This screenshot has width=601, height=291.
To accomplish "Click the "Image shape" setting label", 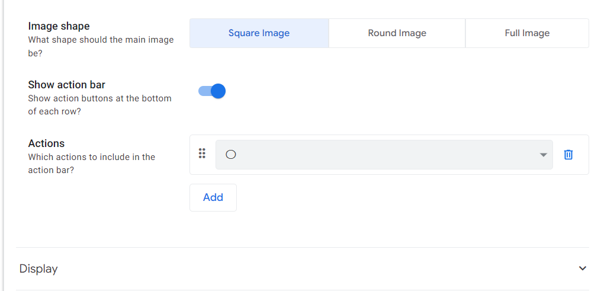I will tap(59, 26).
